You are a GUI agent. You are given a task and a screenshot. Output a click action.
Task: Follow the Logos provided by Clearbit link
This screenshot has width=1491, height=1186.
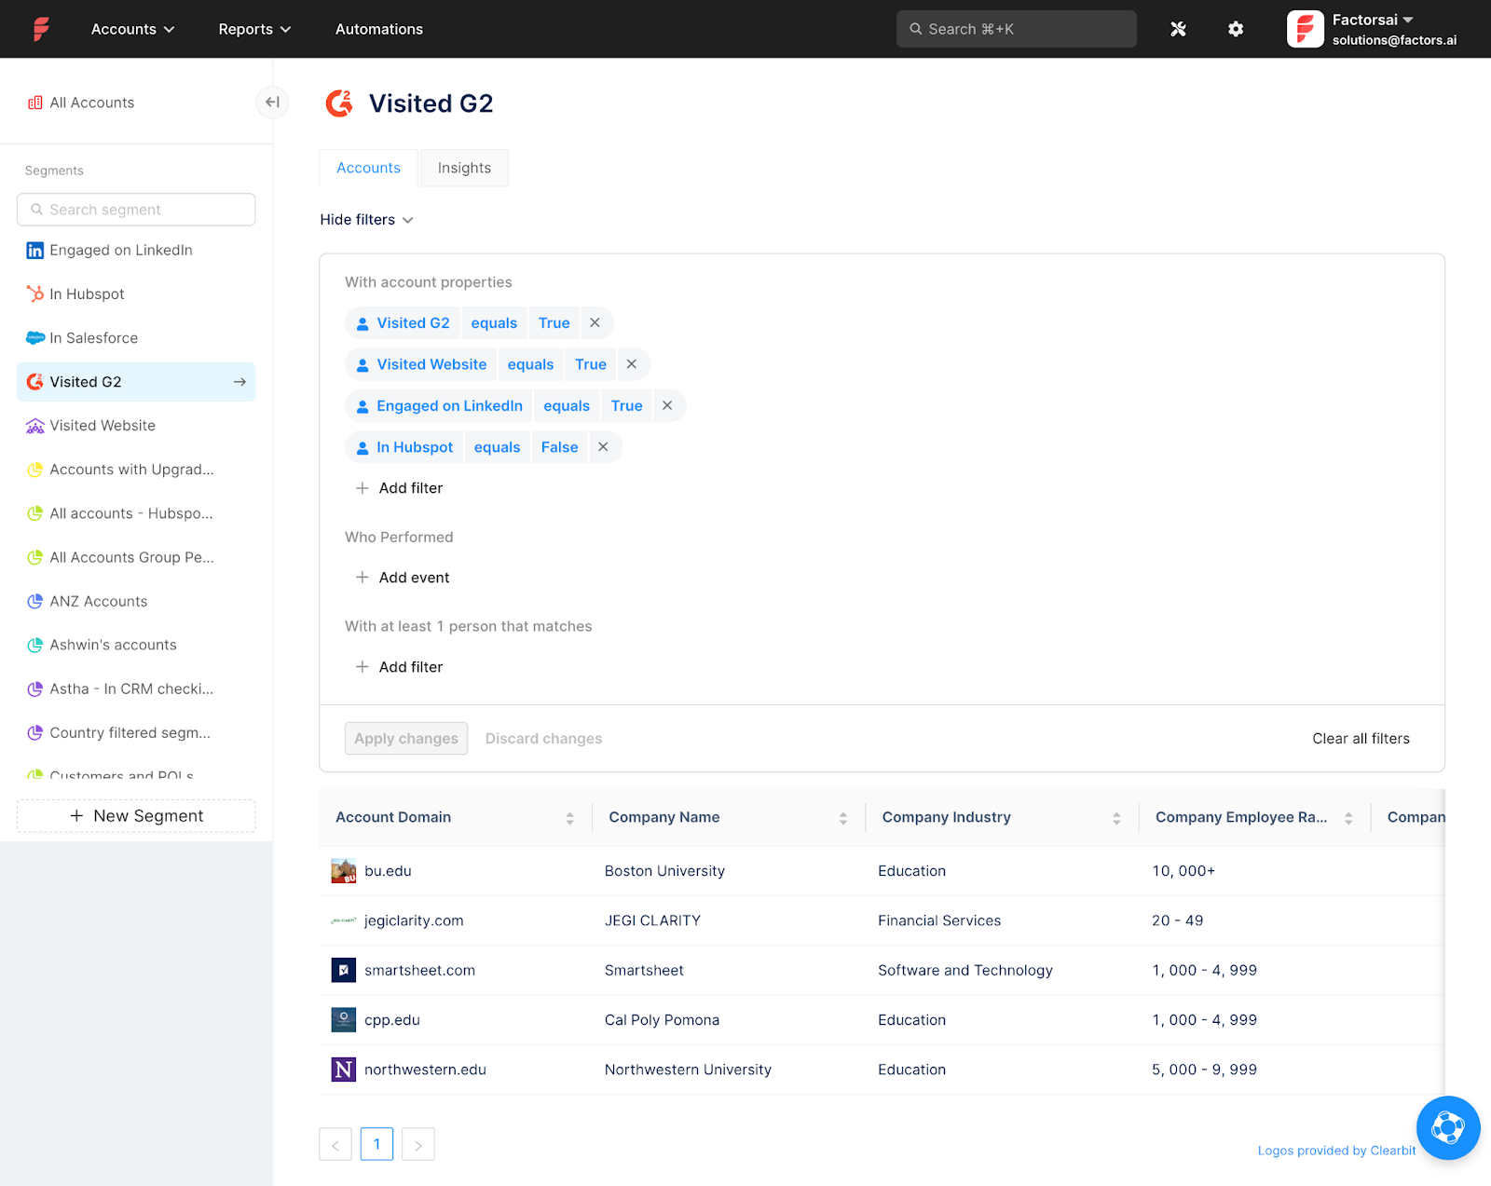pos(1336,1151)
